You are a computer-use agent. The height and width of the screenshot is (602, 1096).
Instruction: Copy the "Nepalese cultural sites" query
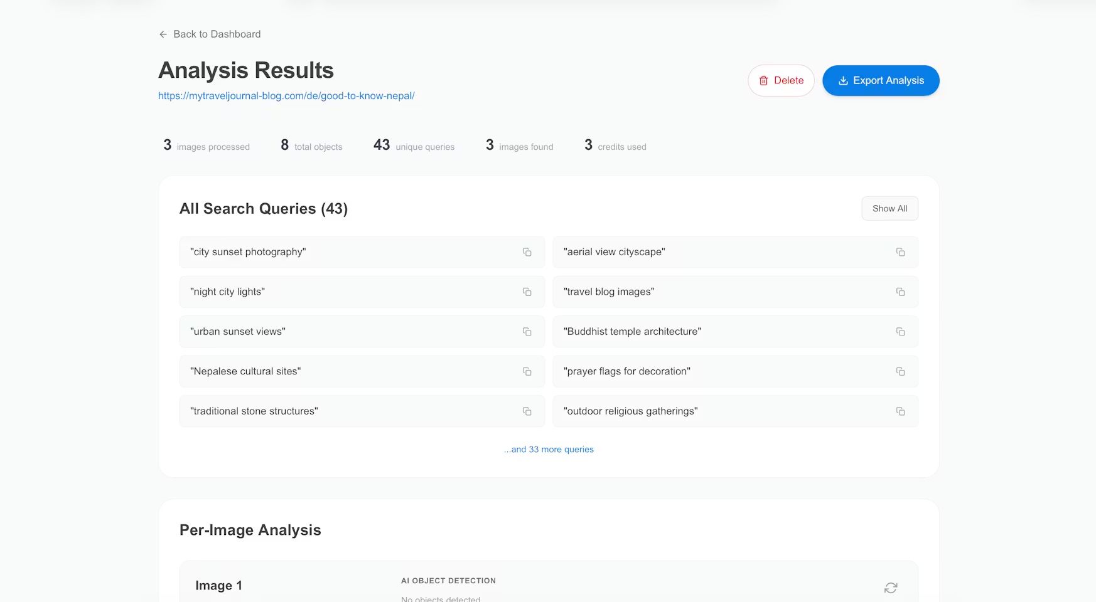pyautogui.click(x=527, y=372)
